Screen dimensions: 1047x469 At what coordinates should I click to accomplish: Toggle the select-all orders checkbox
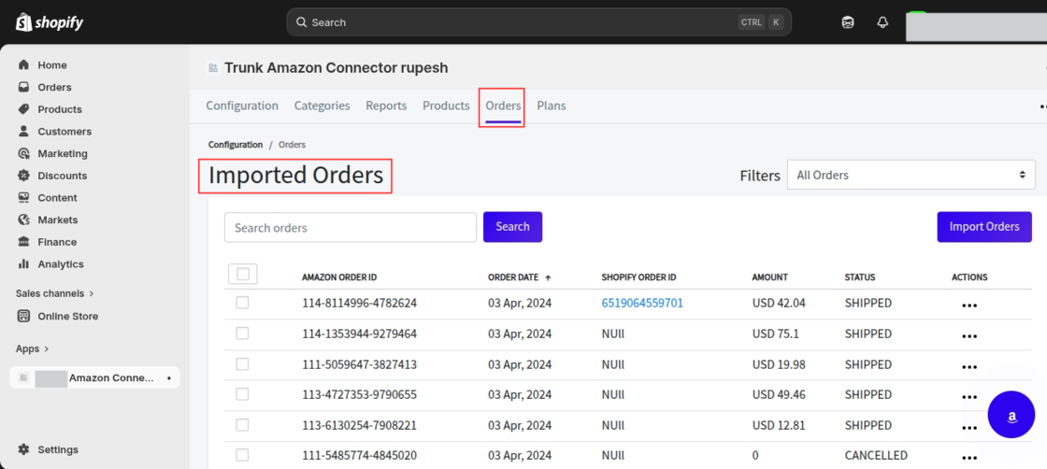point(243,275)
